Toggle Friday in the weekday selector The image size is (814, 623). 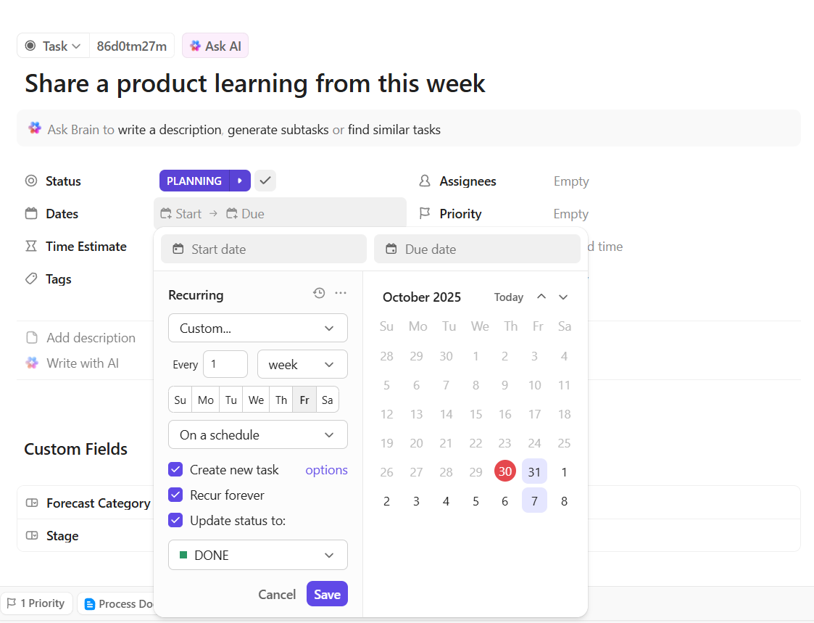(x=304, y=399)
